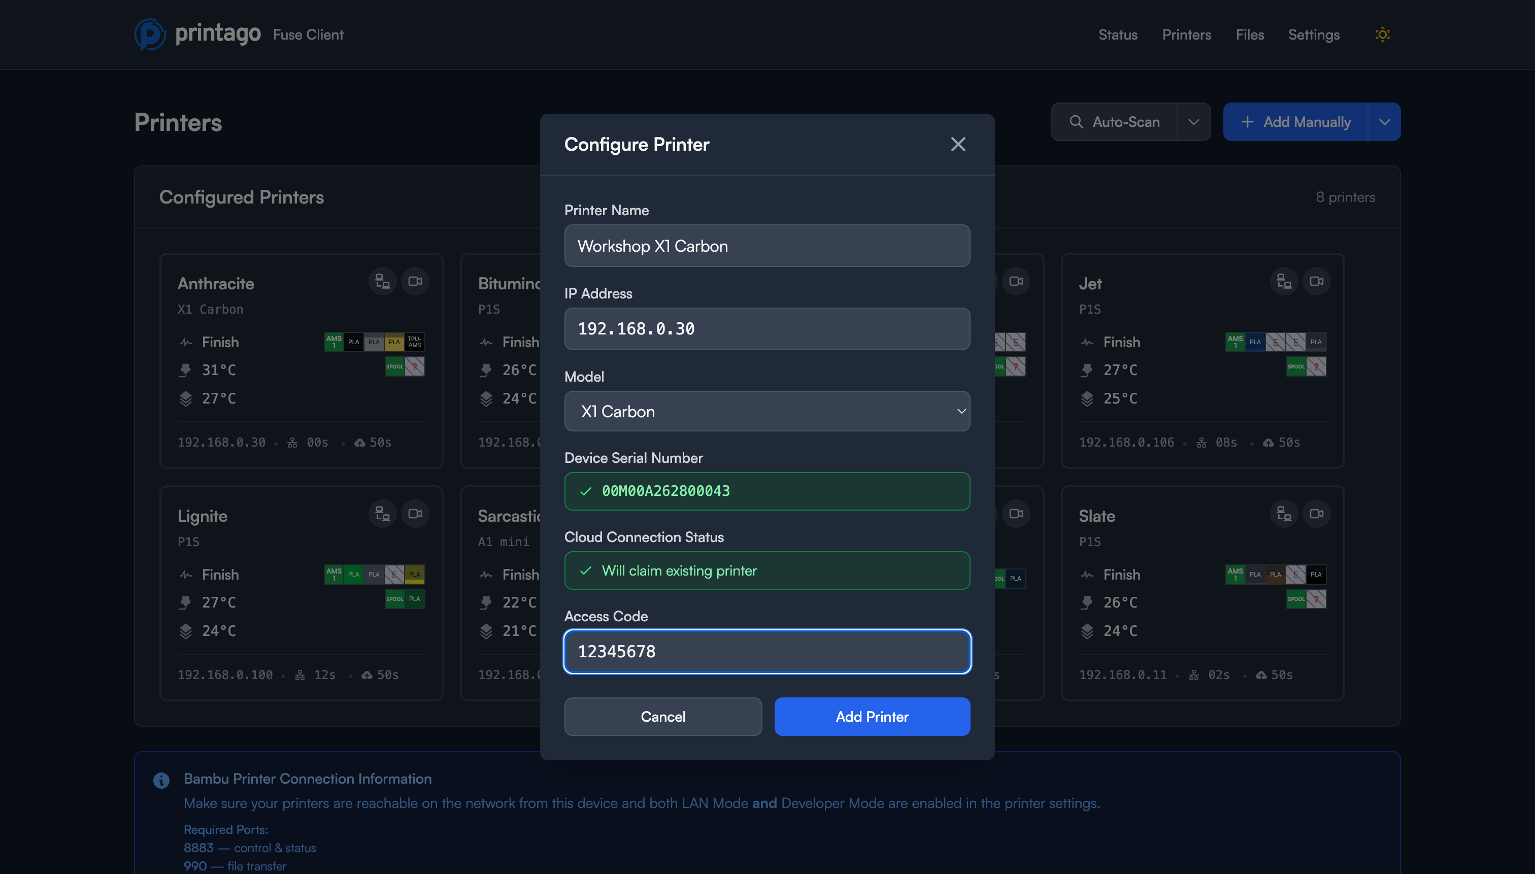The image size is (1535, 874).
Task: Click the Cancel button
Action: coord(663,717)
